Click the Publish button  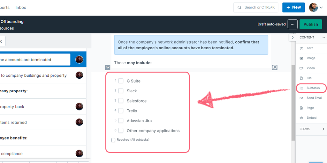click(x=311, y=24)
